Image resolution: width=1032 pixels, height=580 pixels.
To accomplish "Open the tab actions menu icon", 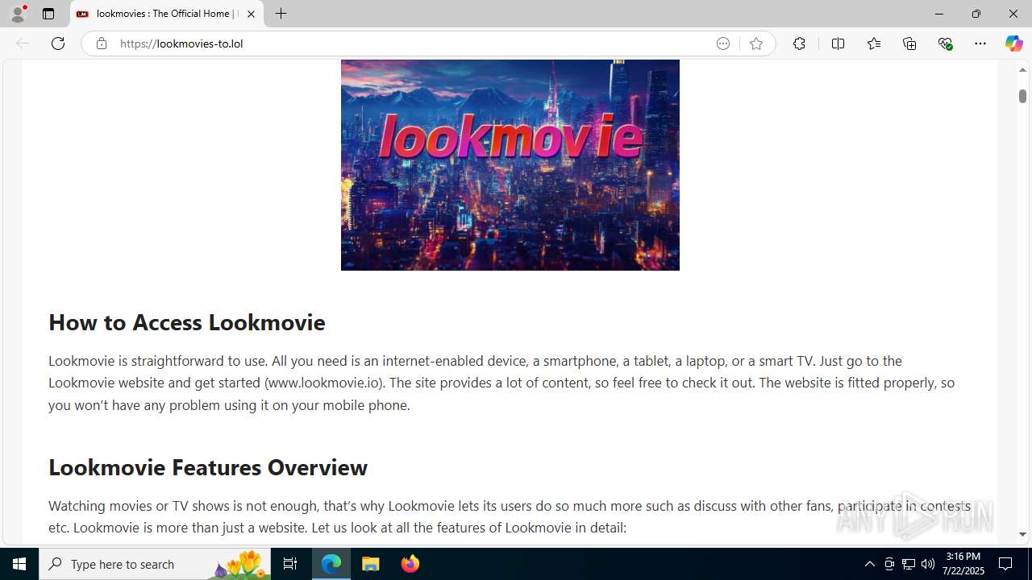I will (x=48, y=14).
